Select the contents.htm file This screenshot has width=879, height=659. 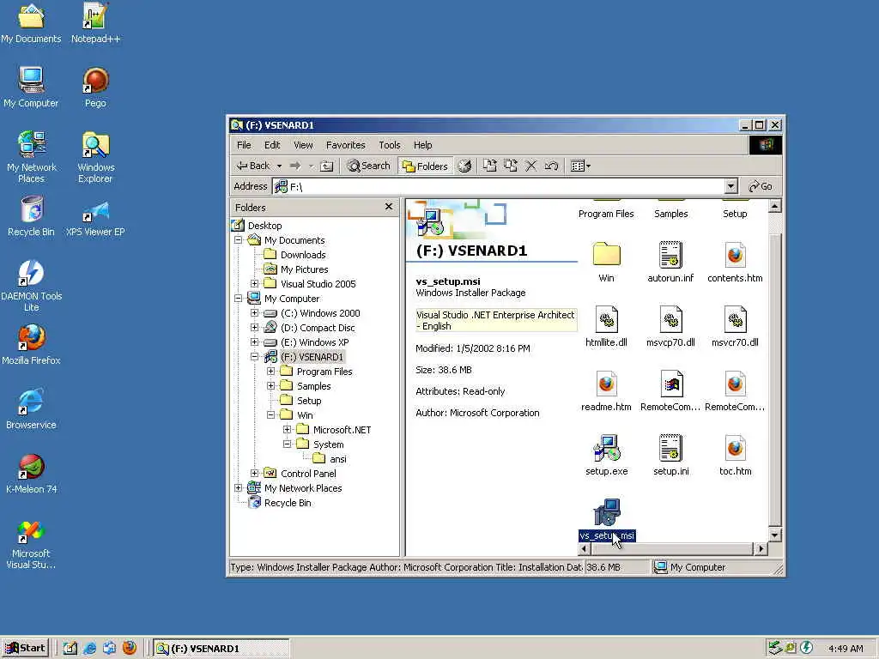[735, 262]
